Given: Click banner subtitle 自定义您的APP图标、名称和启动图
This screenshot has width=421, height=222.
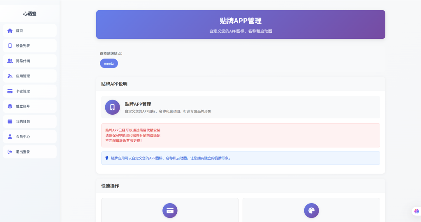Looking at the screenshot, I should 241,31.
